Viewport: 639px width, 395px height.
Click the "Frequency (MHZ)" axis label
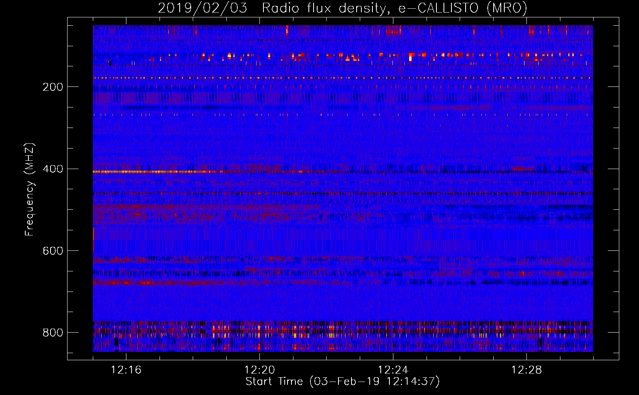[30, 189]
